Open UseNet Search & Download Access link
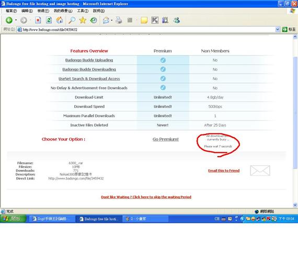298x275 pixels. point(89,79)
